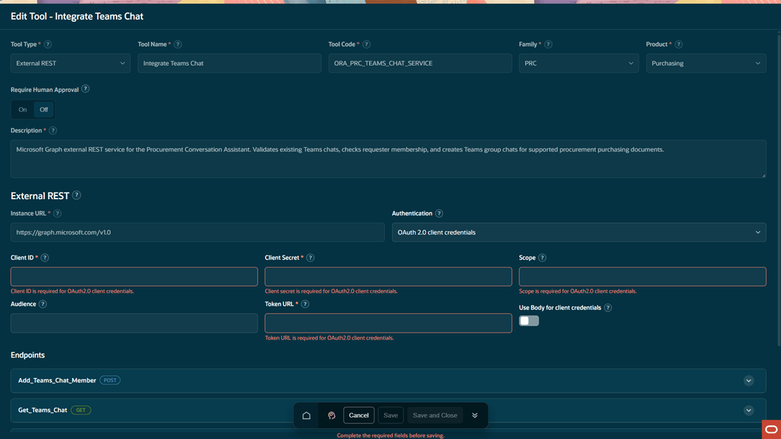
Task: Click into the Client ID field
Action: click(134, 276)
